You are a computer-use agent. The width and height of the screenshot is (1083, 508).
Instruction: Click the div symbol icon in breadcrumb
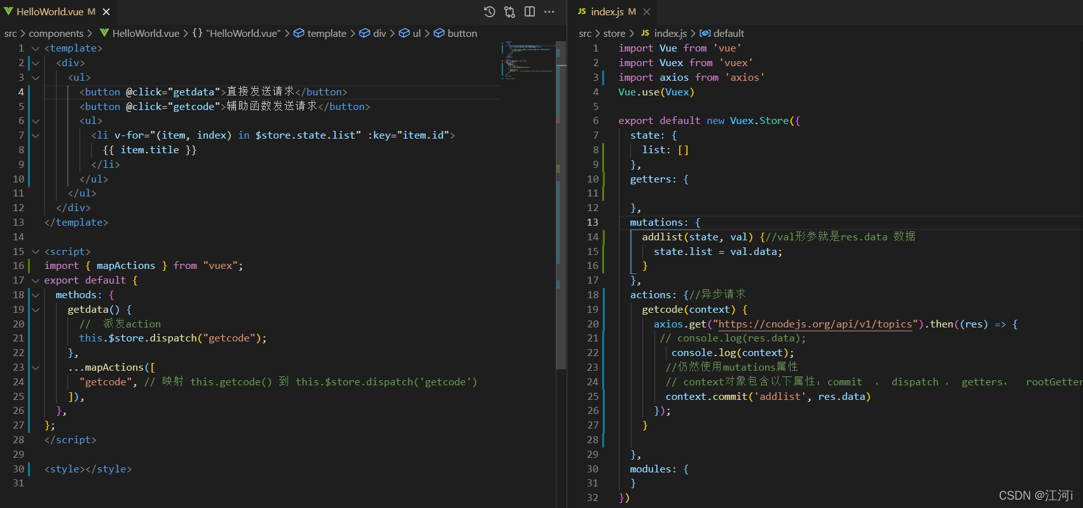coord(364,33)
